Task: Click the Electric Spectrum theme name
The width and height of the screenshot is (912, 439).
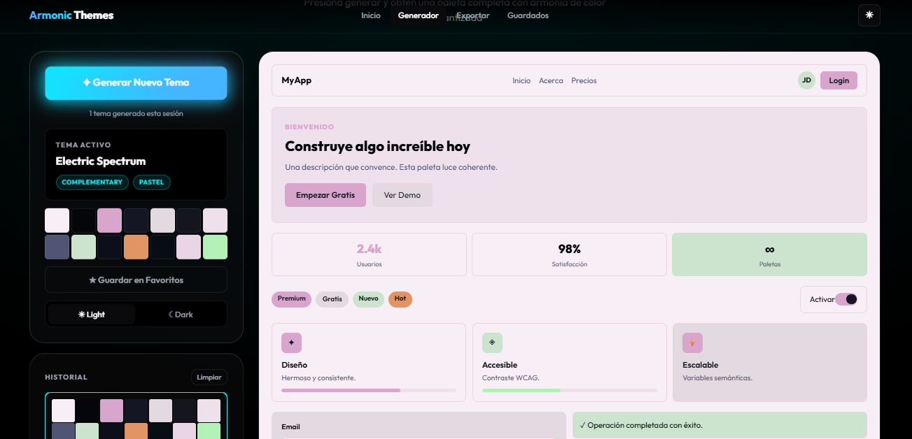Action: pos(101,161)
